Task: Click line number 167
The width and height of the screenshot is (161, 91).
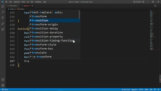Action: (12, 61)
